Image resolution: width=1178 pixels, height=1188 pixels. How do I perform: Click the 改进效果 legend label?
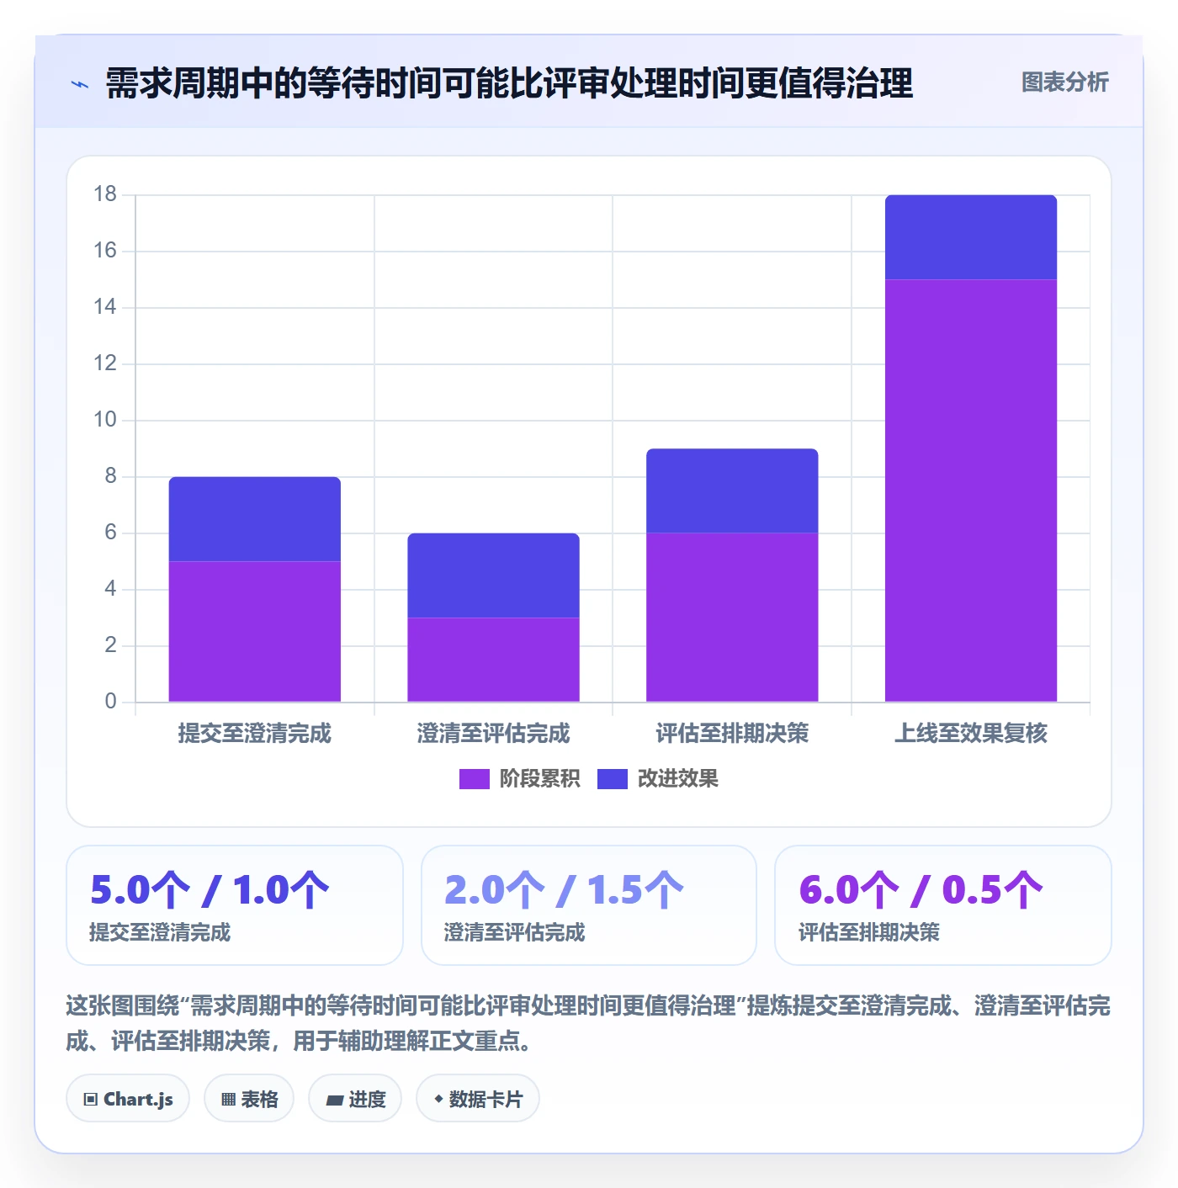tap(677, 779)
